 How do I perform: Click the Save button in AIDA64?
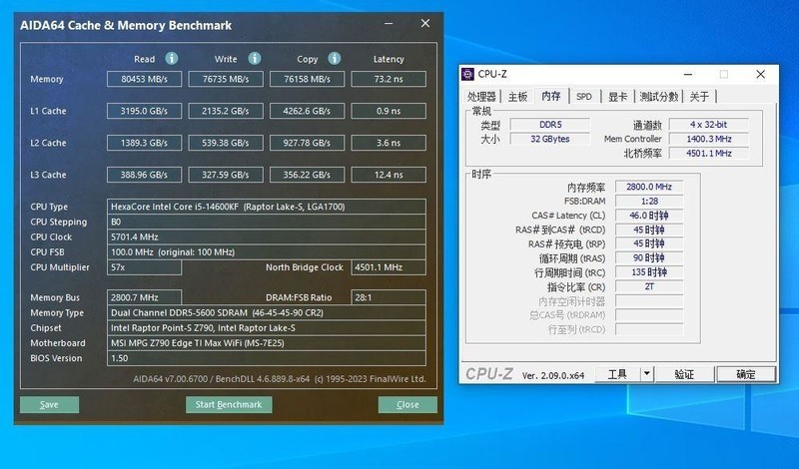(49, 405)
